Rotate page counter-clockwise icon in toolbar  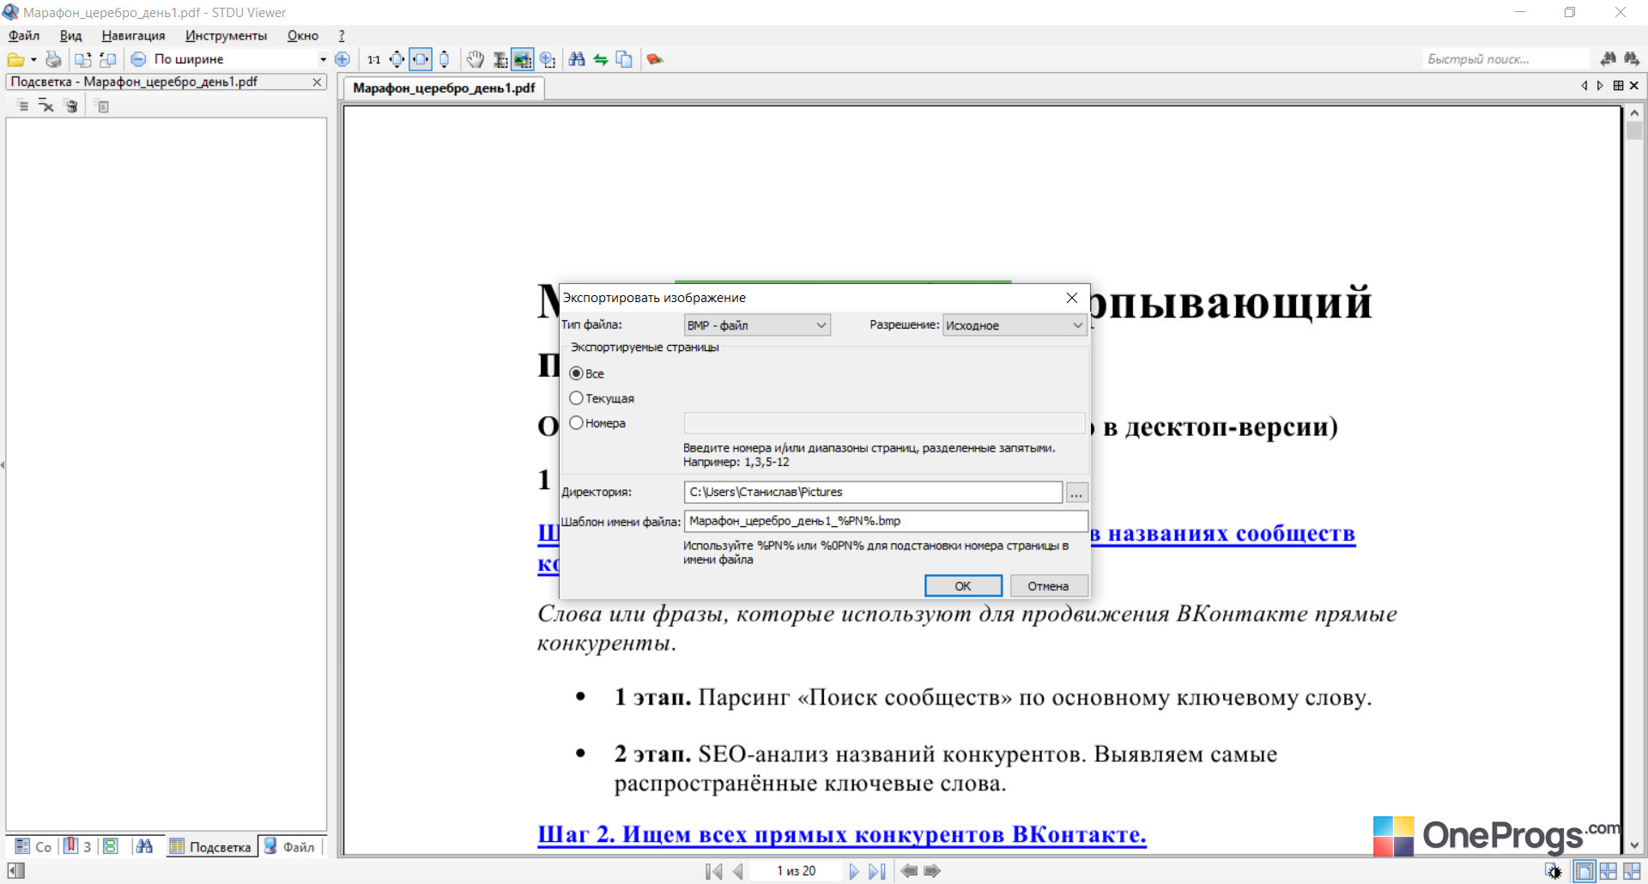tap(107, 59)
